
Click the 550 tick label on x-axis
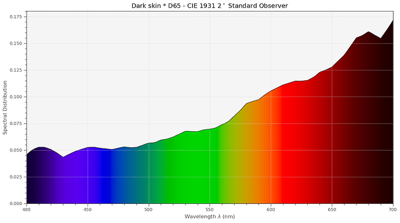(x=210, y=210)
